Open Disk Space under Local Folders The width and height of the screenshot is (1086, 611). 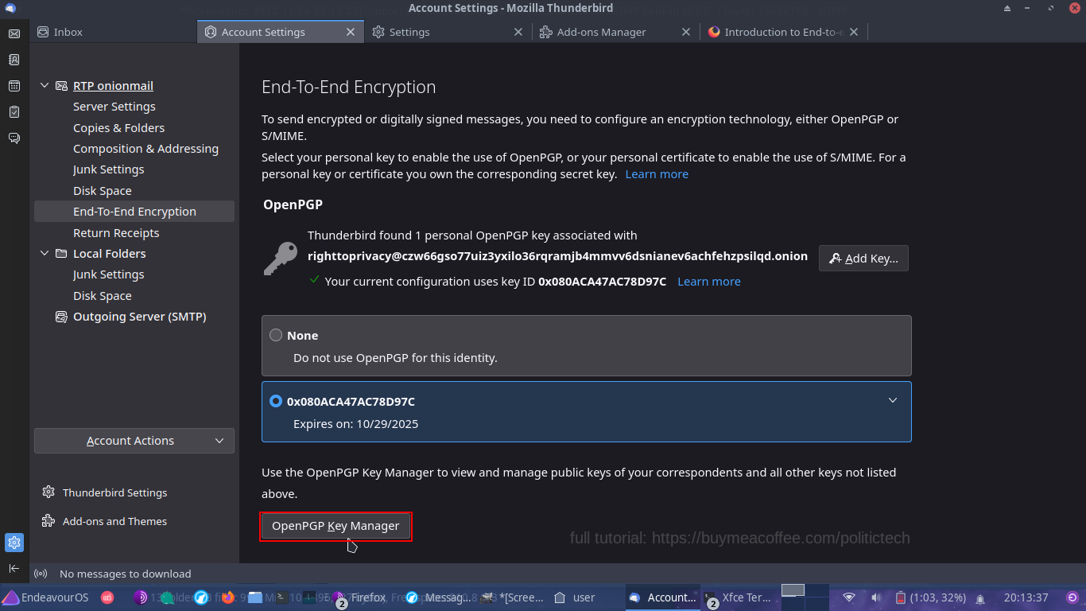click(x=103, y=296)
